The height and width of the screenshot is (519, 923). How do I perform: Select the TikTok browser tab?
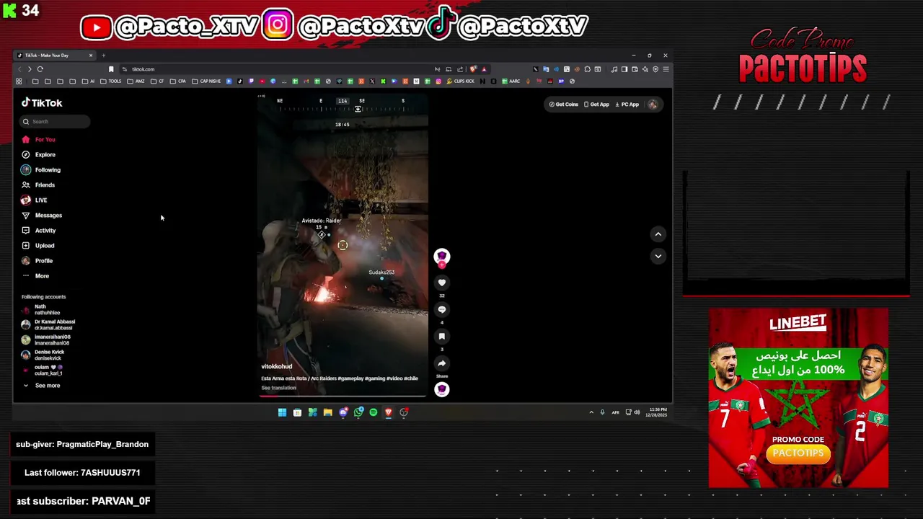tap(54, 56)
